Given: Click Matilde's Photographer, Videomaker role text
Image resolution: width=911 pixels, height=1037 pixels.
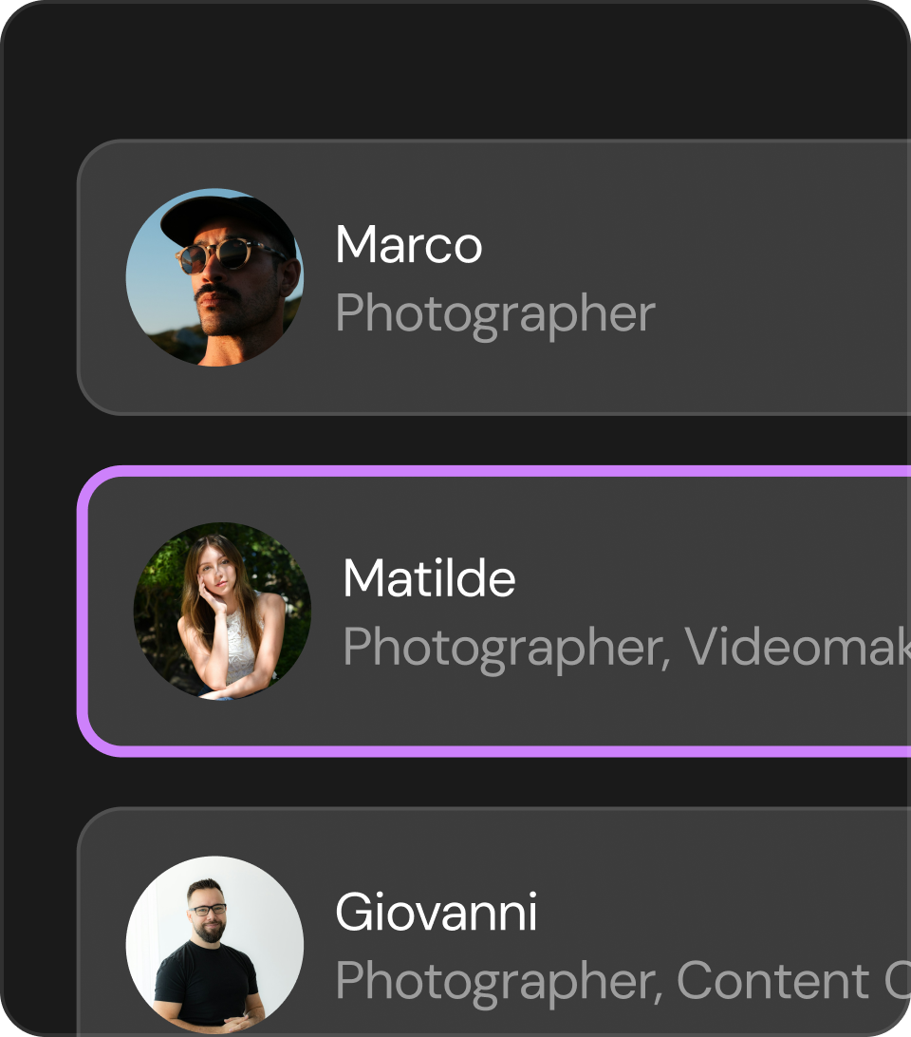Looking at the screenshot, I should click(x=626, y=649).
